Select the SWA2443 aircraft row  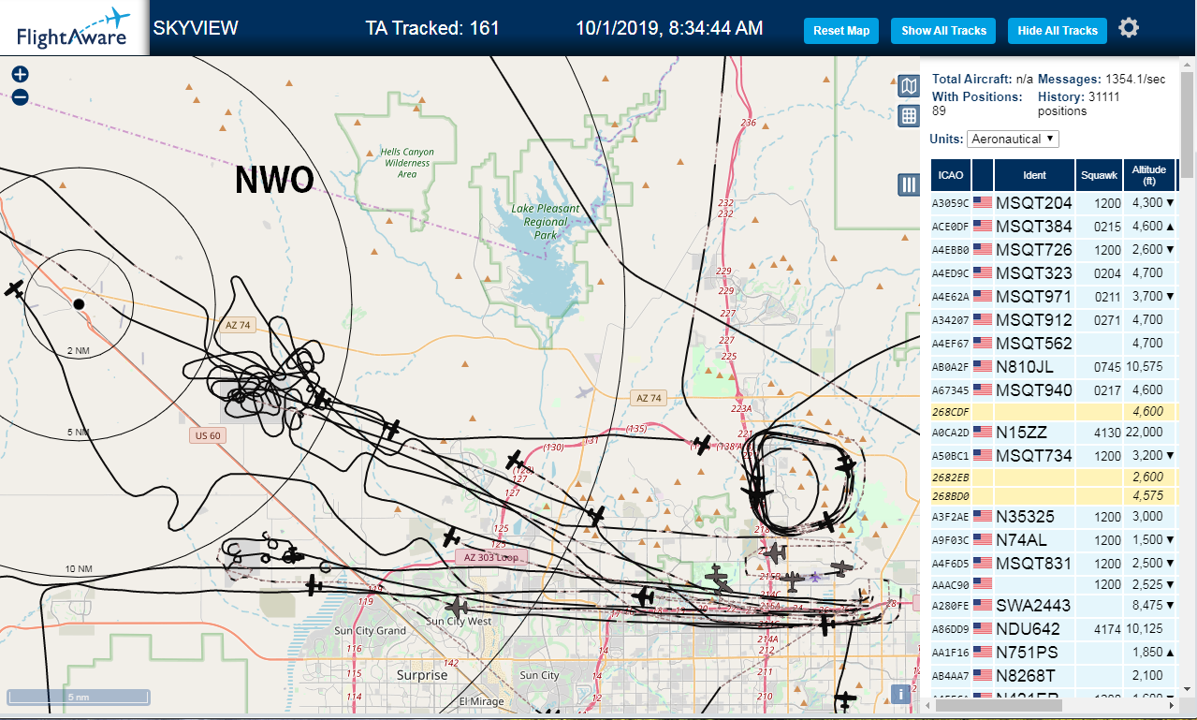[1053, 605]
